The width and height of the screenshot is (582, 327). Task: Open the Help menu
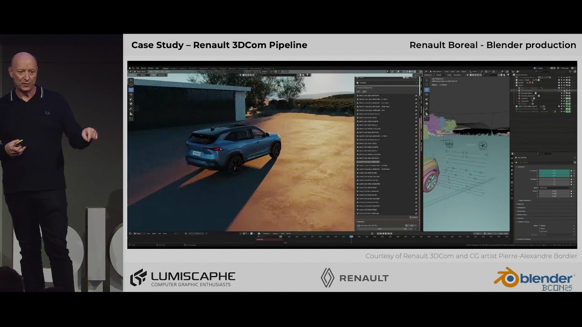tap(157, 68)
